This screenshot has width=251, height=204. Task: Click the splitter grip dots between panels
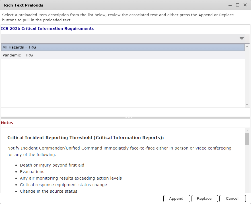click(129, 117)
